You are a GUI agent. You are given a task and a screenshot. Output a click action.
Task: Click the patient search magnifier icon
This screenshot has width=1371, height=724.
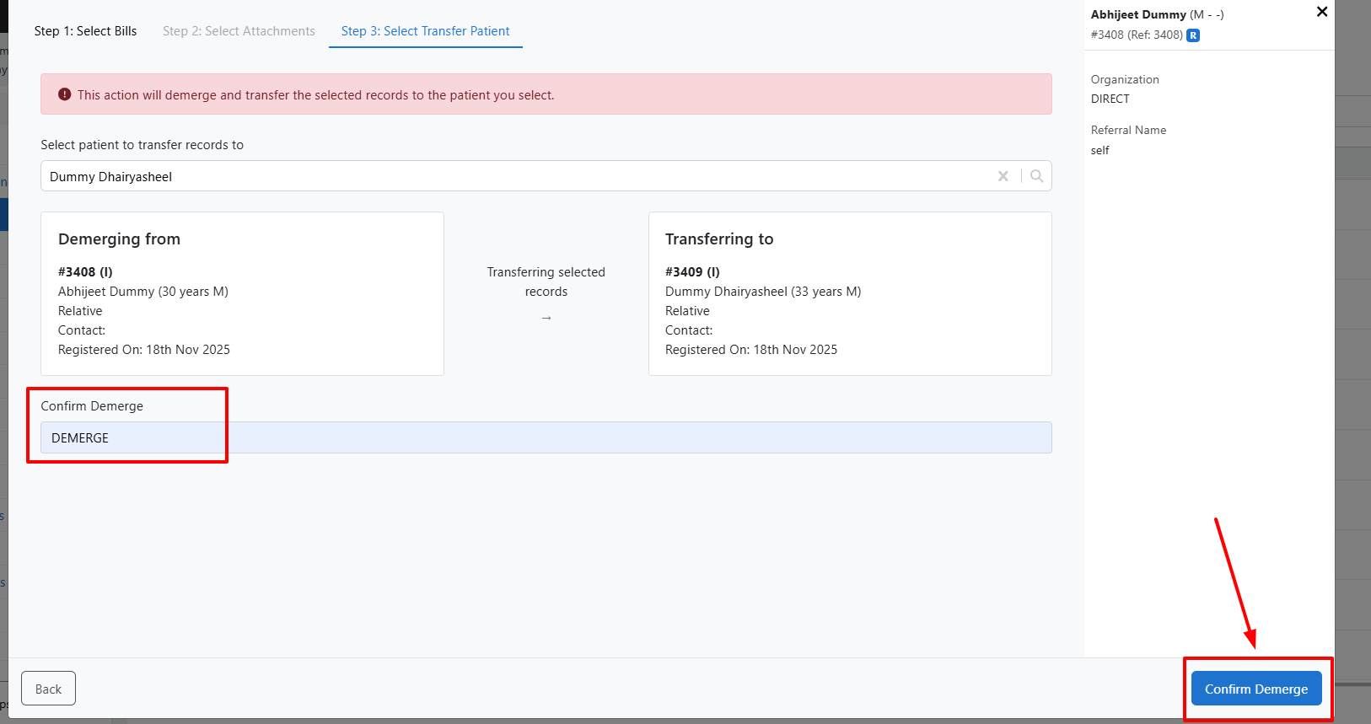[1037, 176]
